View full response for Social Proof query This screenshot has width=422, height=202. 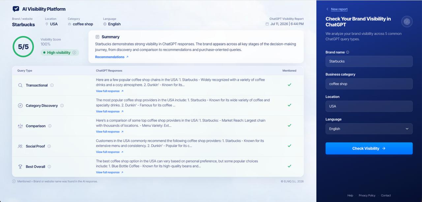110,152
